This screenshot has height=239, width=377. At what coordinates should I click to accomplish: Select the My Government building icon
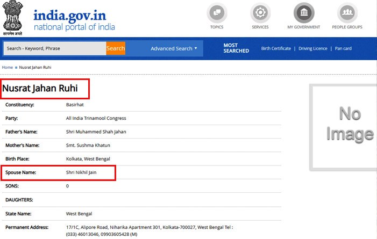point(303,13)
